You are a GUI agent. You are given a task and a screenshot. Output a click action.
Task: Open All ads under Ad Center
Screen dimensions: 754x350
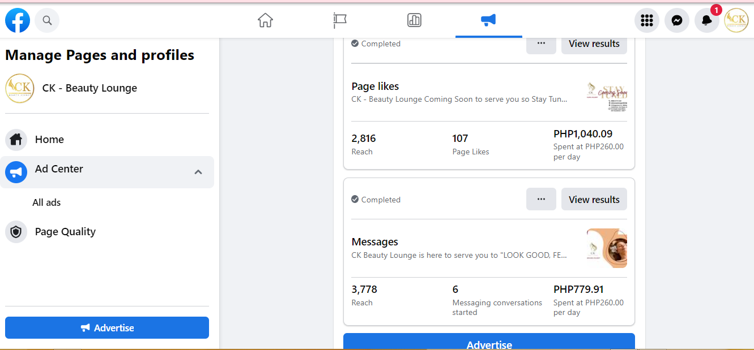(x=46, y=202)
